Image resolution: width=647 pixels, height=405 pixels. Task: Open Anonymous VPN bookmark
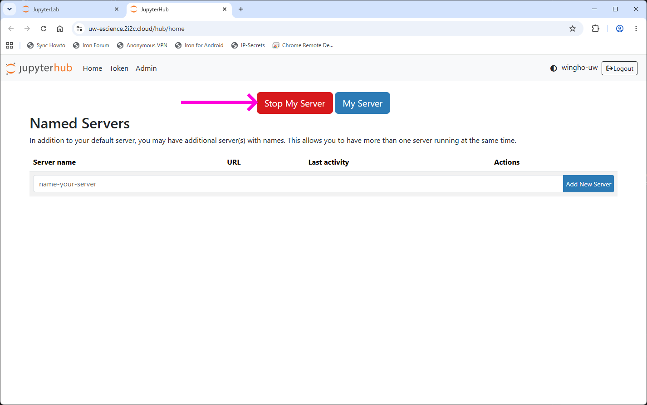click(142, 45)
